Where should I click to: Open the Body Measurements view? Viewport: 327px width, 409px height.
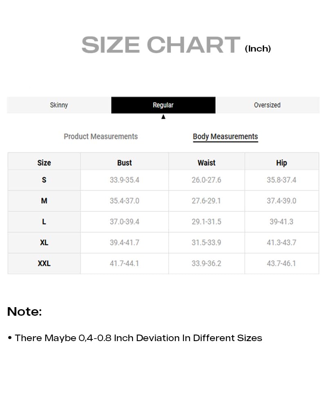click(225, 137)
